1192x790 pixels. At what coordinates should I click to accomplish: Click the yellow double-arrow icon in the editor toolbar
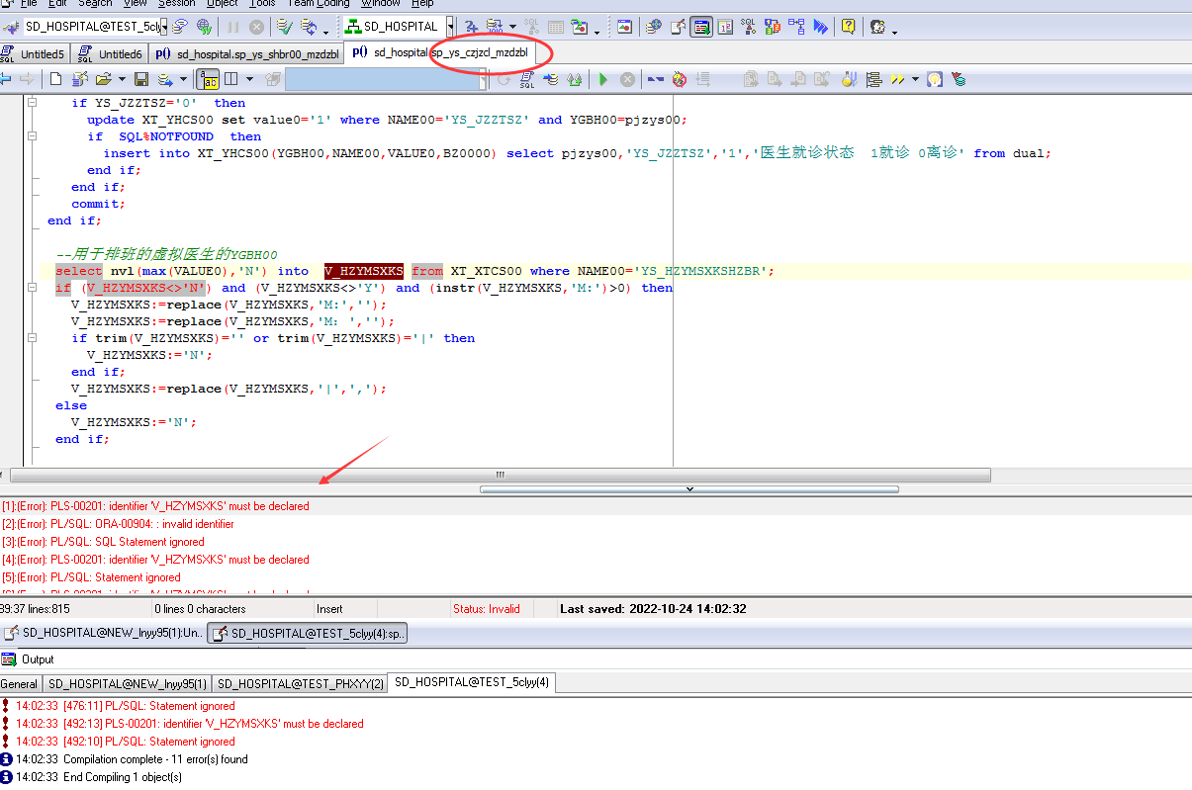tap(897, 78)
